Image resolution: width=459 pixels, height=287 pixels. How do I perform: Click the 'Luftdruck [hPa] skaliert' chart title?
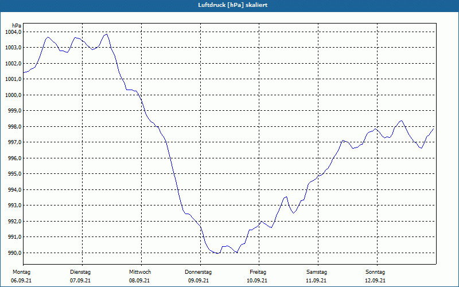click(233, 5)
